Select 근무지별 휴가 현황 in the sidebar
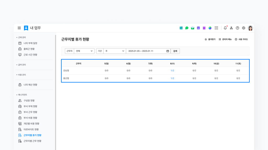Screen dimensions: 268x150 click(x=32, y=135)
